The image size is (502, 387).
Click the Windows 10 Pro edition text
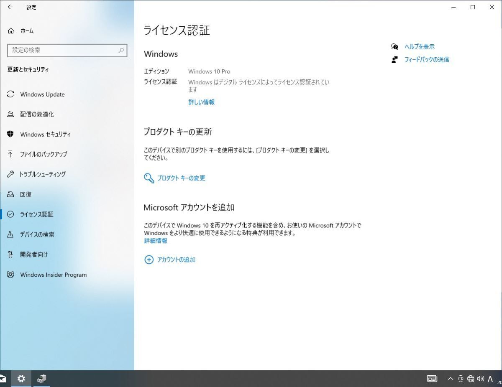click(209, 71)
